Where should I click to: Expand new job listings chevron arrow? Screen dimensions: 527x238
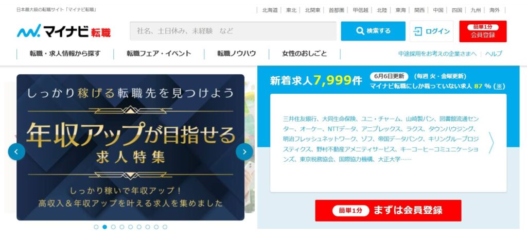point(491,143)
